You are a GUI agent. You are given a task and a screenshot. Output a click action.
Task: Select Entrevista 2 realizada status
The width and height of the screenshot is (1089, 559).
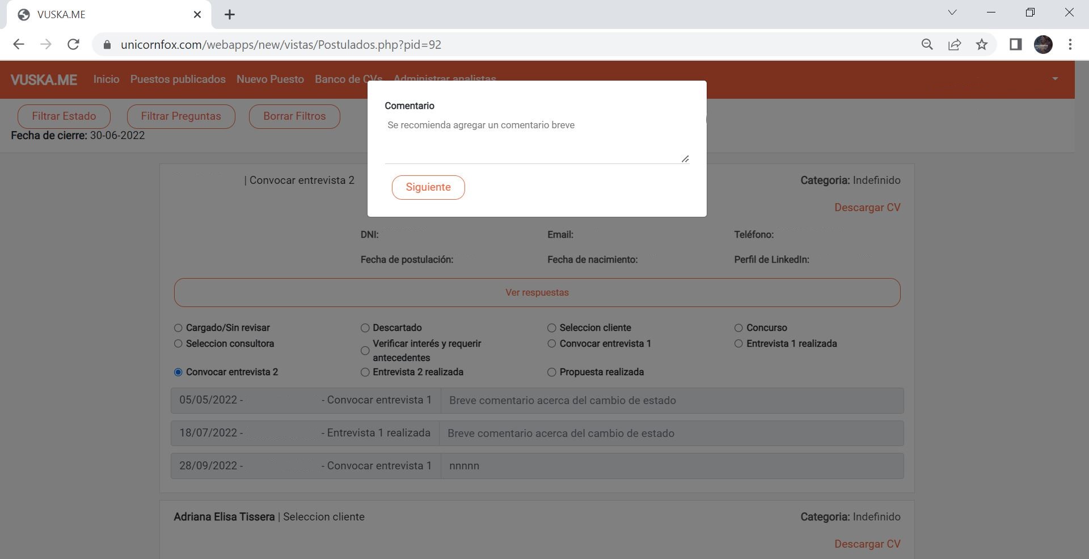click(x=365, y=372)
